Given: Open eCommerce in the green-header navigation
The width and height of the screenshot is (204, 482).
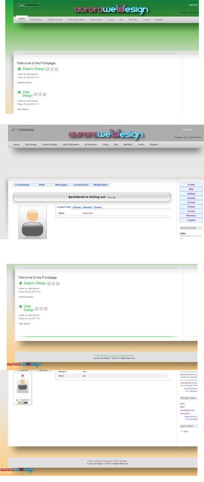Looking at the screenshot, I should 96,19.
